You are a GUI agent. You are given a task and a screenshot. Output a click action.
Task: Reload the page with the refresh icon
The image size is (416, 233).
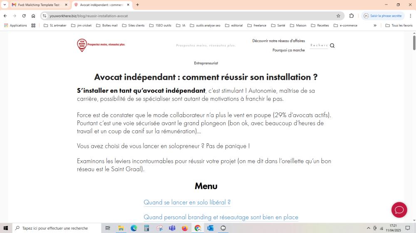[x=24, y=16]
